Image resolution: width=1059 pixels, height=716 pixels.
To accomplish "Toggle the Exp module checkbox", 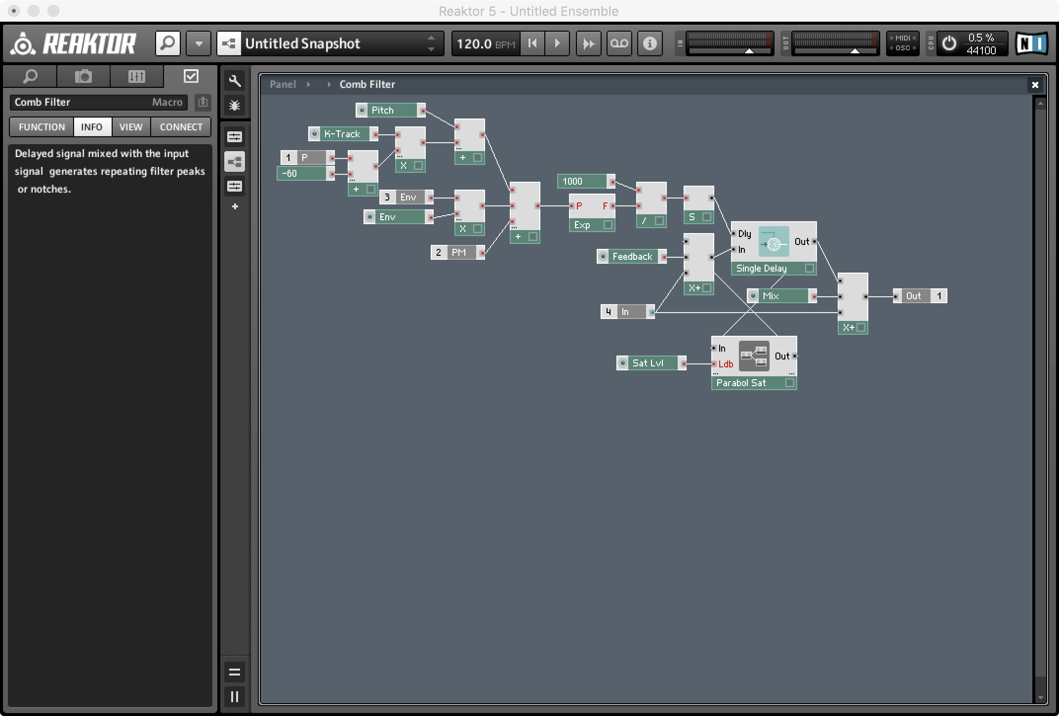I will tap(608, 225).
